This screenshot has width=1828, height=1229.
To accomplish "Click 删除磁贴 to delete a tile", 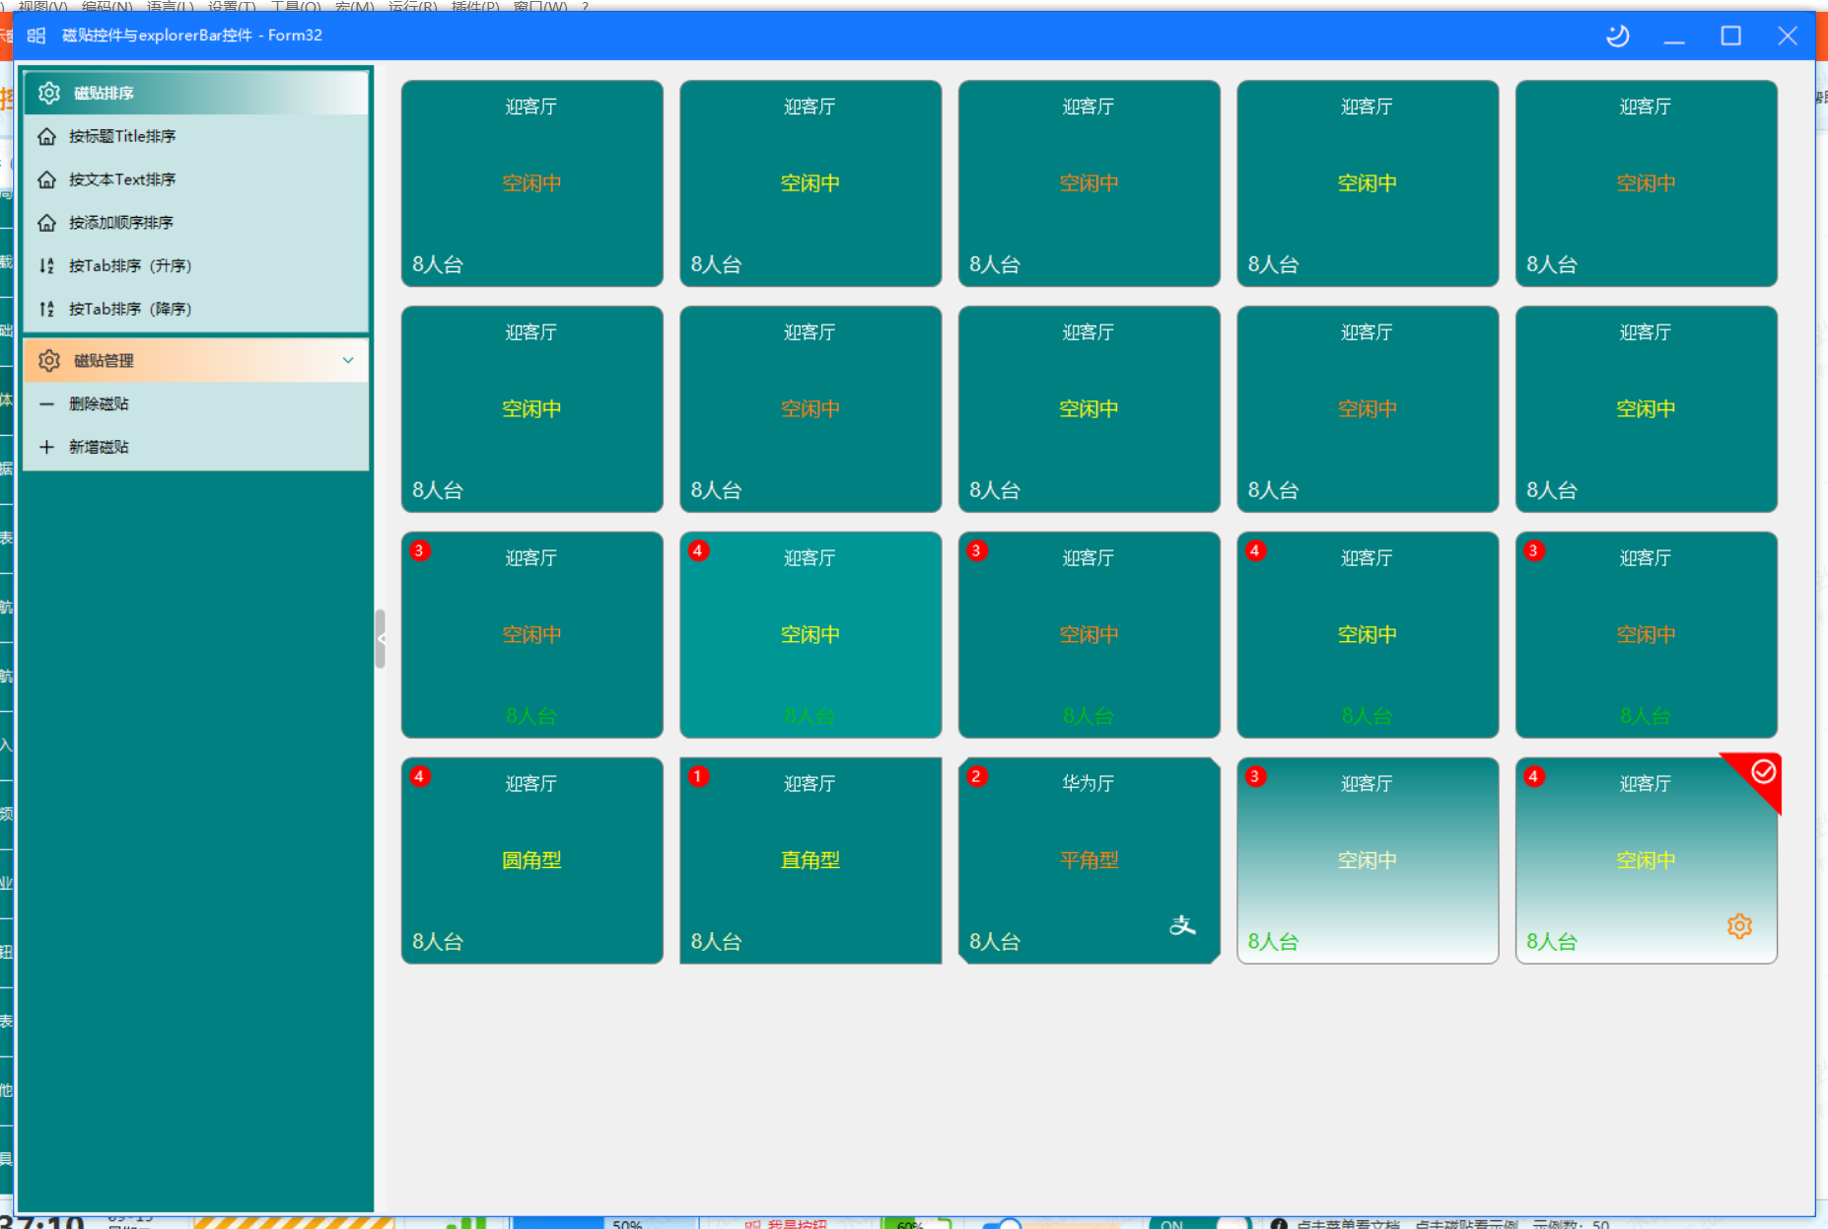I will tap(196, 403).
